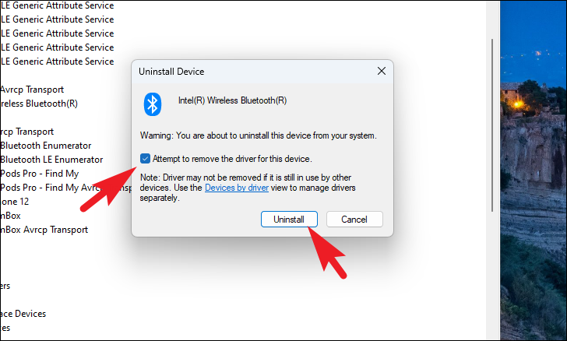Select the Pods Pro - Find My entry
The width and height of the screenshot is (567, 341).
tap(39, 174)
